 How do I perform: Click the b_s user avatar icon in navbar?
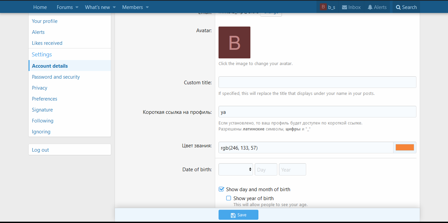click(323, 7)
